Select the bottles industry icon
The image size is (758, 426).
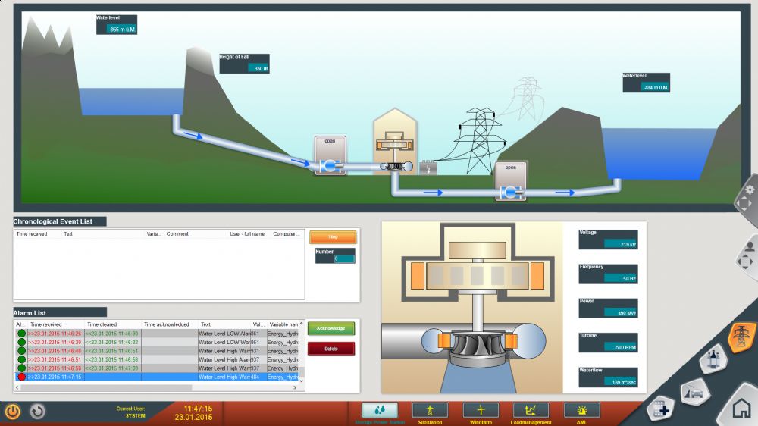click(714, 359)
